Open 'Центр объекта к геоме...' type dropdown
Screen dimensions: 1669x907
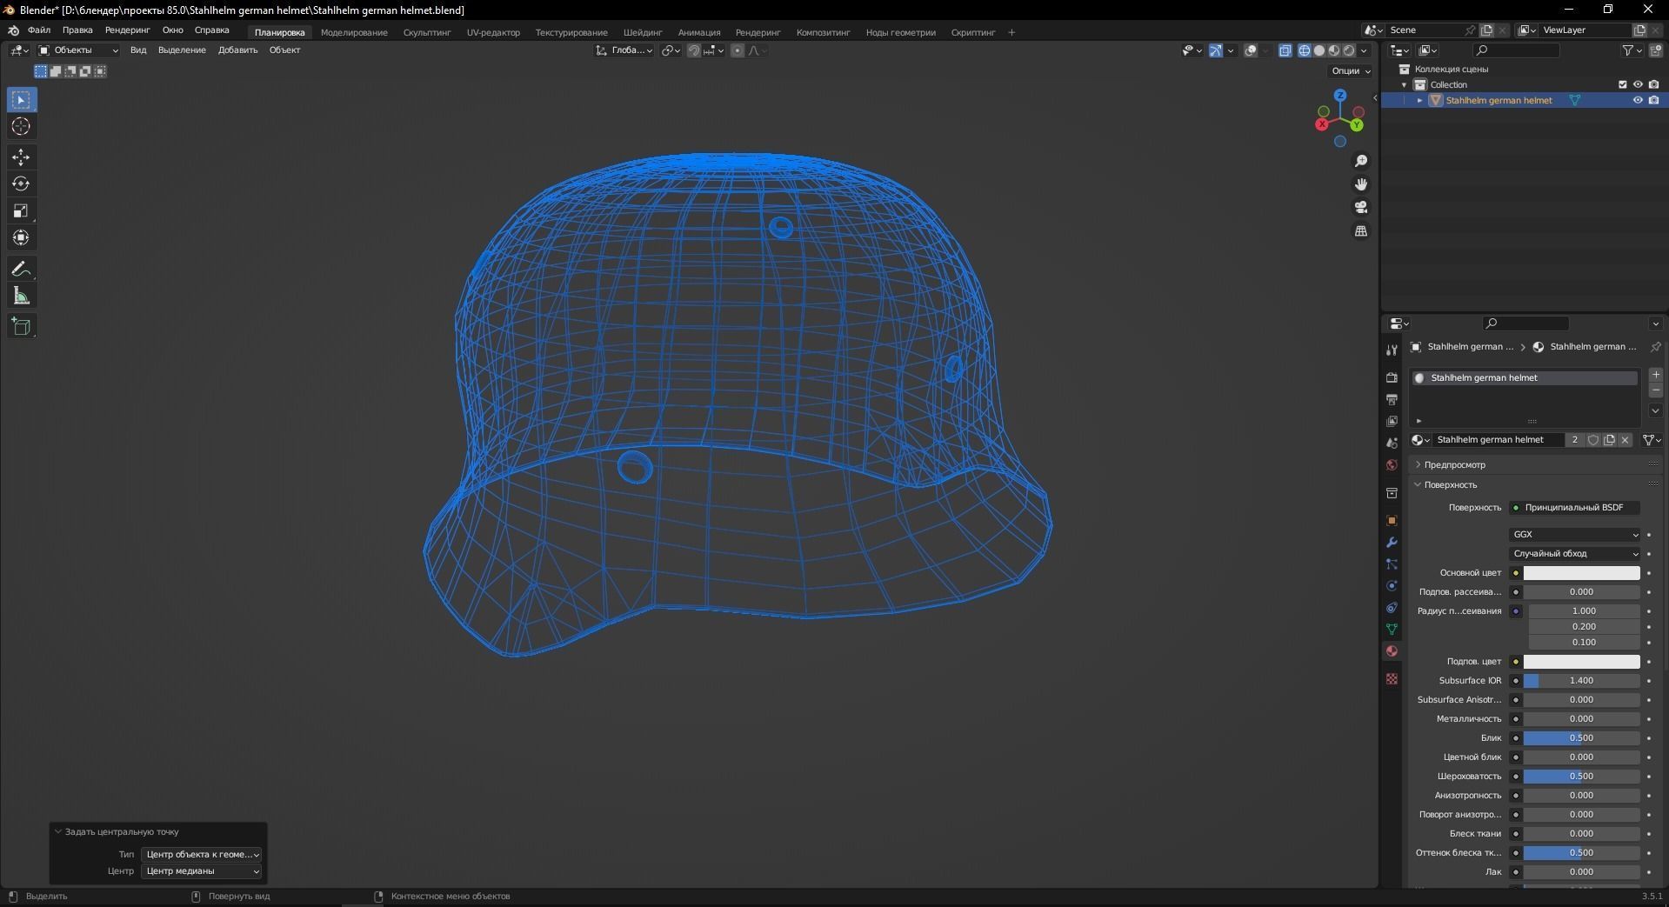(x=201, y=855)
